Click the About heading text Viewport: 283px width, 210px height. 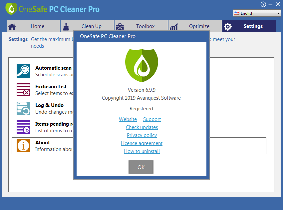tap(43, 143)
